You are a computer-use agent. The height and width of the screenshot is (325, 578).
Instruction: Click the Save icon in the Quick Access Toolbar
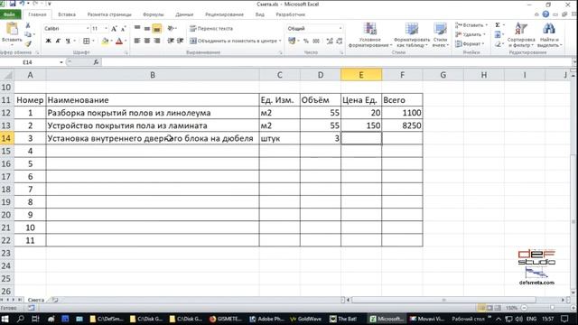[x=13, y=4]
